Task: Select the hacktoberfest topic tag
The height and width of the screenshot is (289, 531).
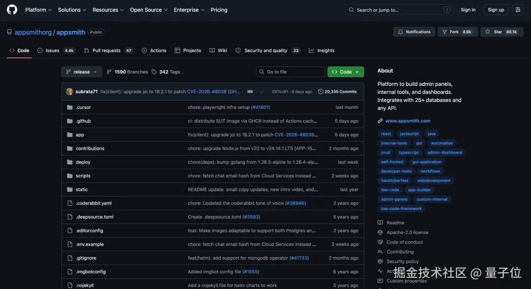Action: click(x=394, y=181)
